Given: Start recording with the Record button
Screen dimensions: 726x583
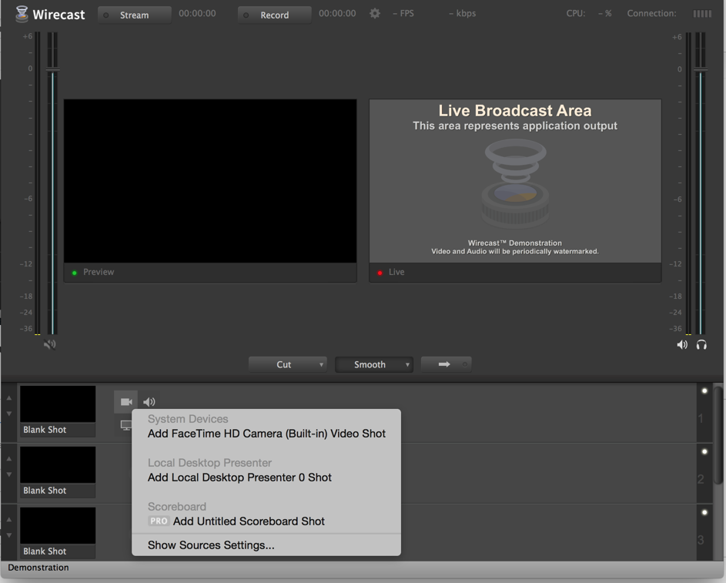Looking at the screenshot, I should [274, 15].
